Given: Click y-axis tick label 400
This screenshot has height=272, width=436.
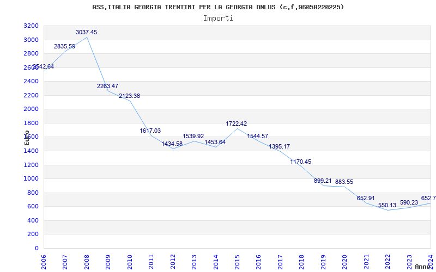Looking at the screenshot, I should tap(33, 220).
